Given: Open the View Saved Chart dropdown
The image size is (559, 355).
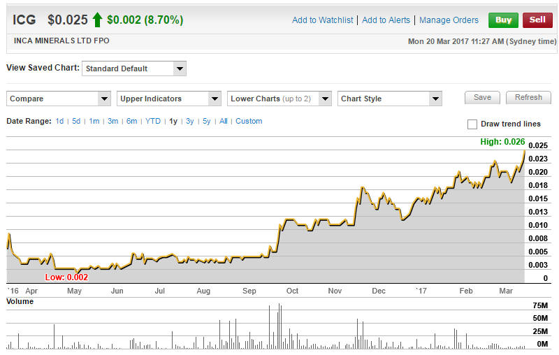Looking at the screenshot, I should [133, 68].
